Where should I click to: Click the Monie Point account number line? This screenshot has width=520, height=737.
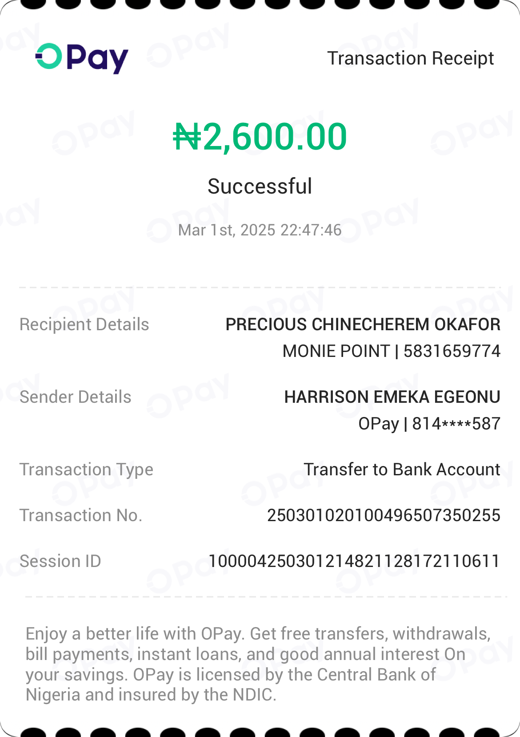391,351
